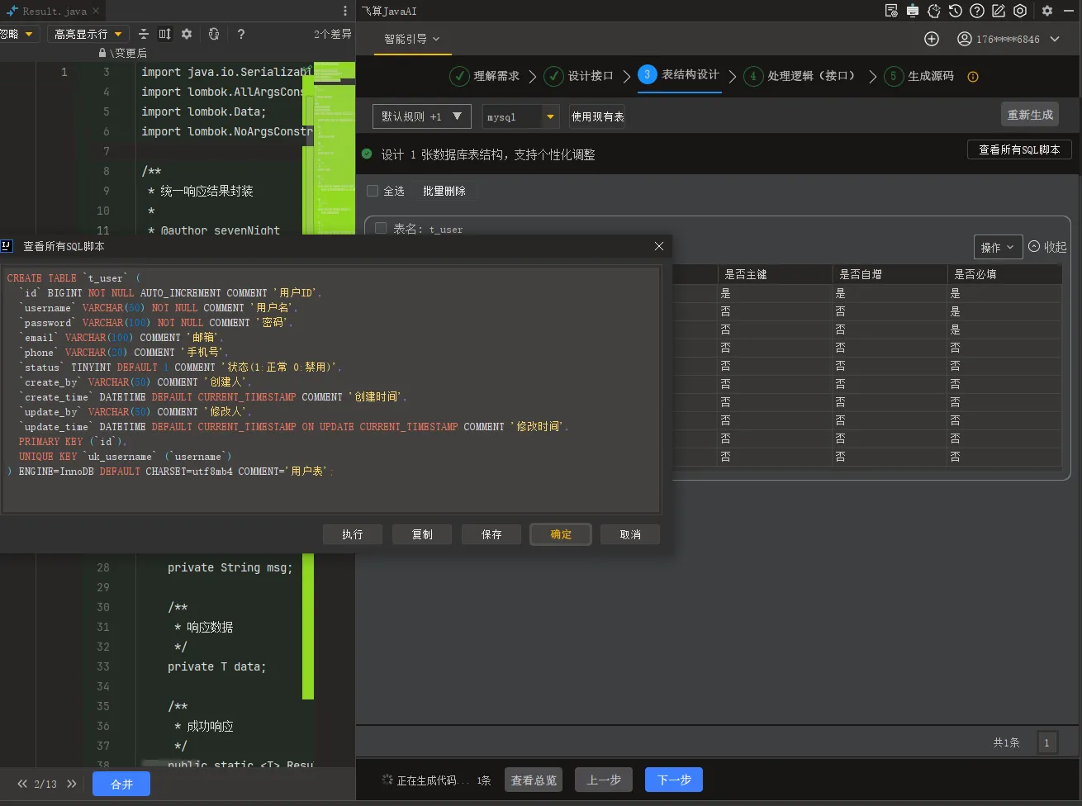Click the 查看总览 button
1082x806 pixels.
click(x=534, y=780)
